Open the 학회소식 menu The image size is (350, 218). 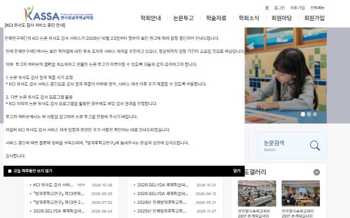249,18
